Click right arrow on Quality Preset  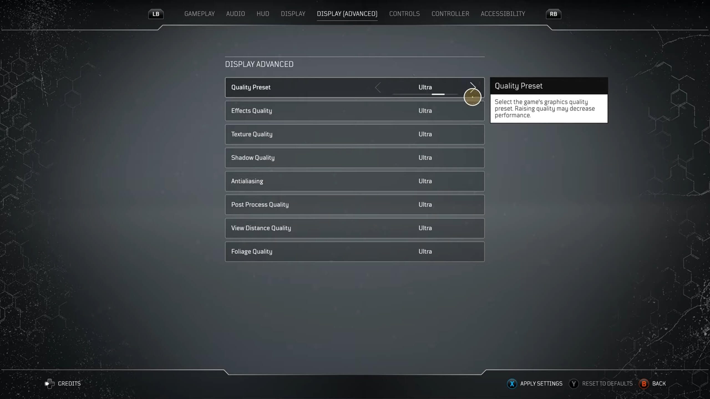(x=471, y=87)
